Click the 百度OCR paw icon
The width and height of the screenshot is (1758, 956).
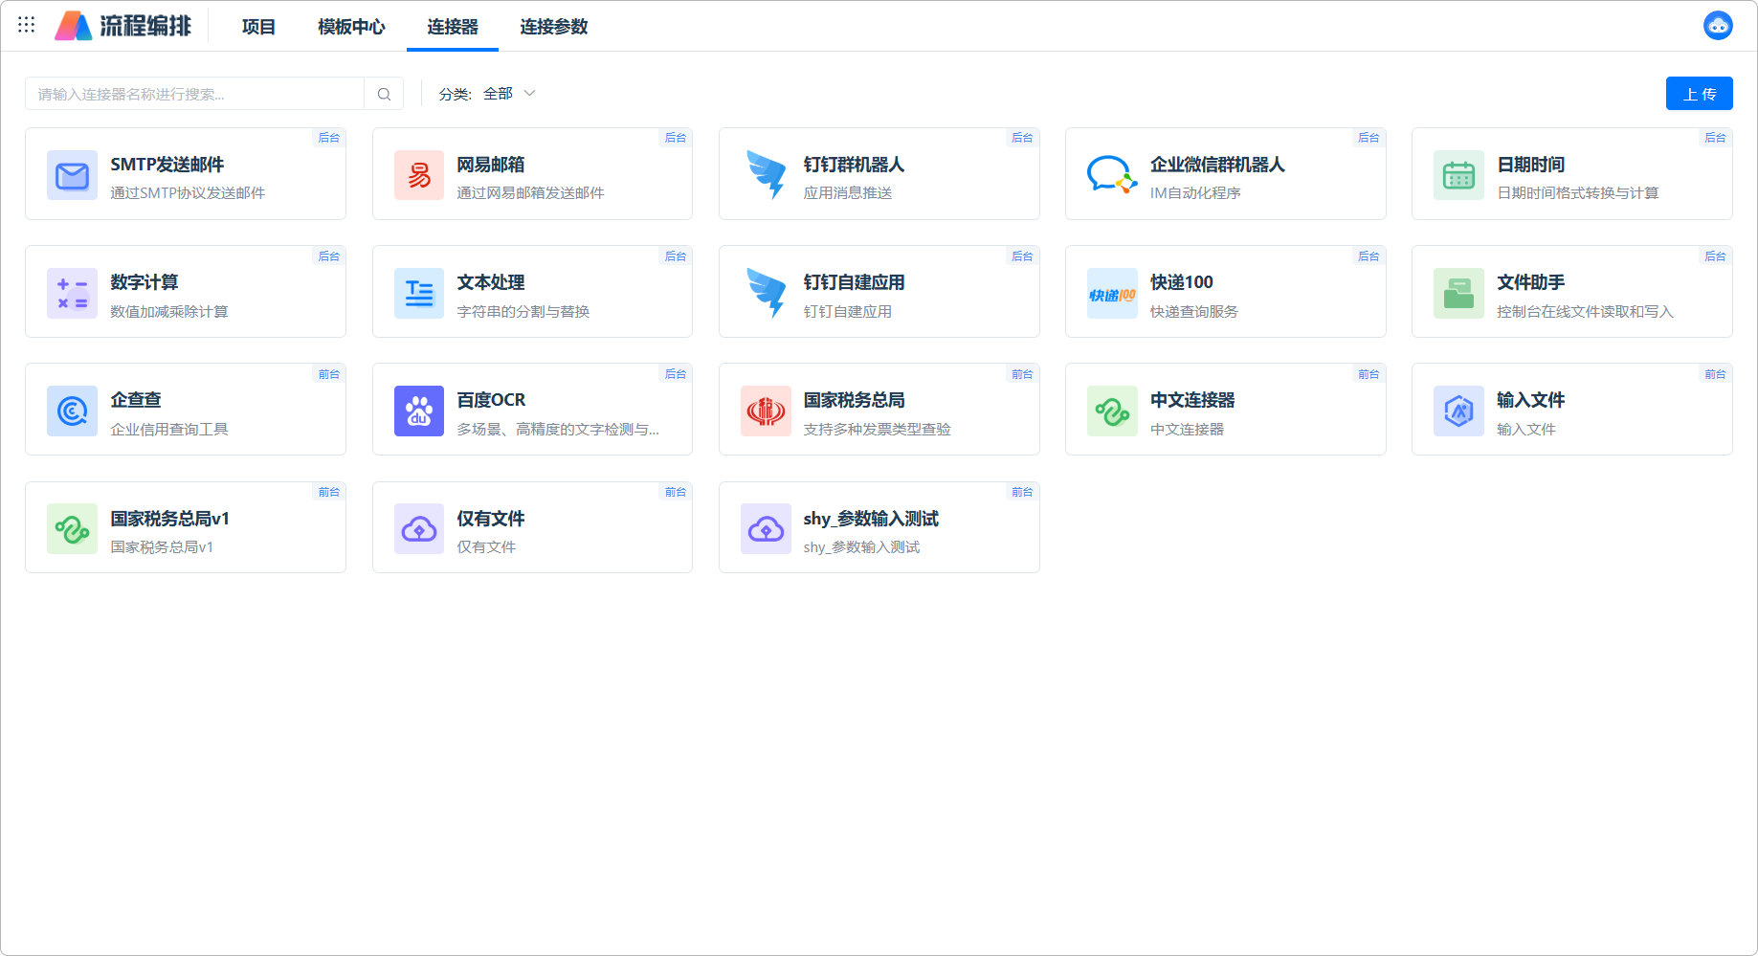point(418,411)
